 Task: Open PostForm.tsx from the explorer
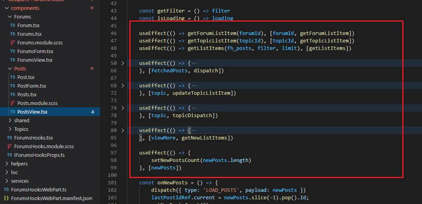(x=31, y=86)
